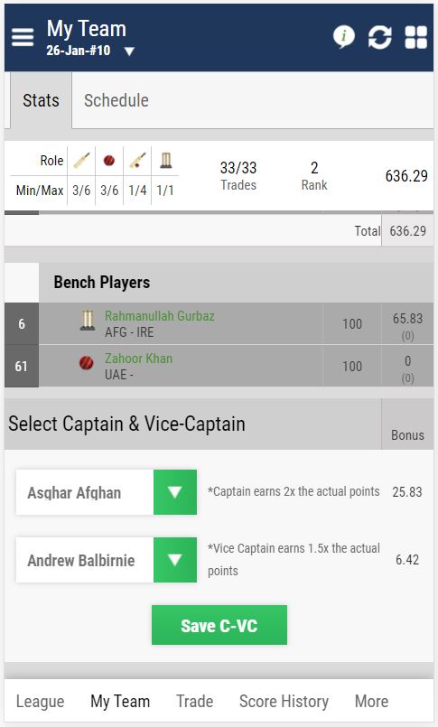Switch to the Schedule tab

tap(116, 100)
